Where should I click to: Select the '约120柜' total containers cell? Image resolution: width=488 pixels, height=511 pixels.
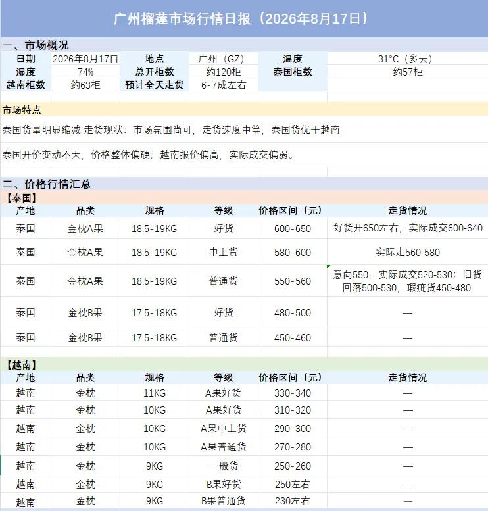[224, 72]
